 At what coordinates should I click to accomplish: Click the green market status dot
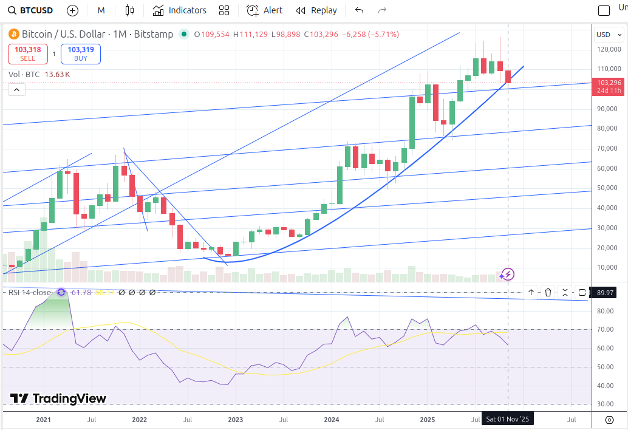(x=184, y=35)
